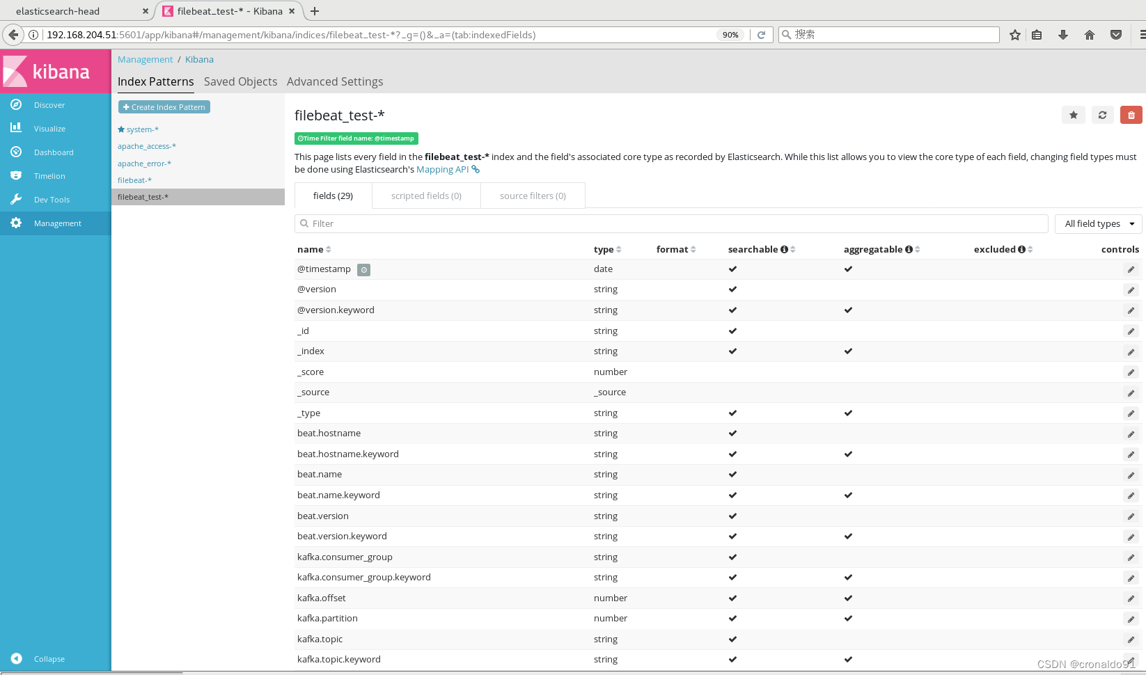Viewport: 1146px width, 675px height.
Task: Edit the beat.hostname field pencil
Action: [1131, 434]
